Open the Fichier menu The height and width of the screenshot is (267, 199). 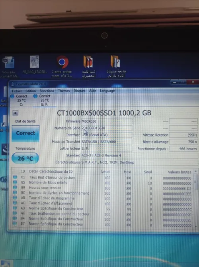17,91
